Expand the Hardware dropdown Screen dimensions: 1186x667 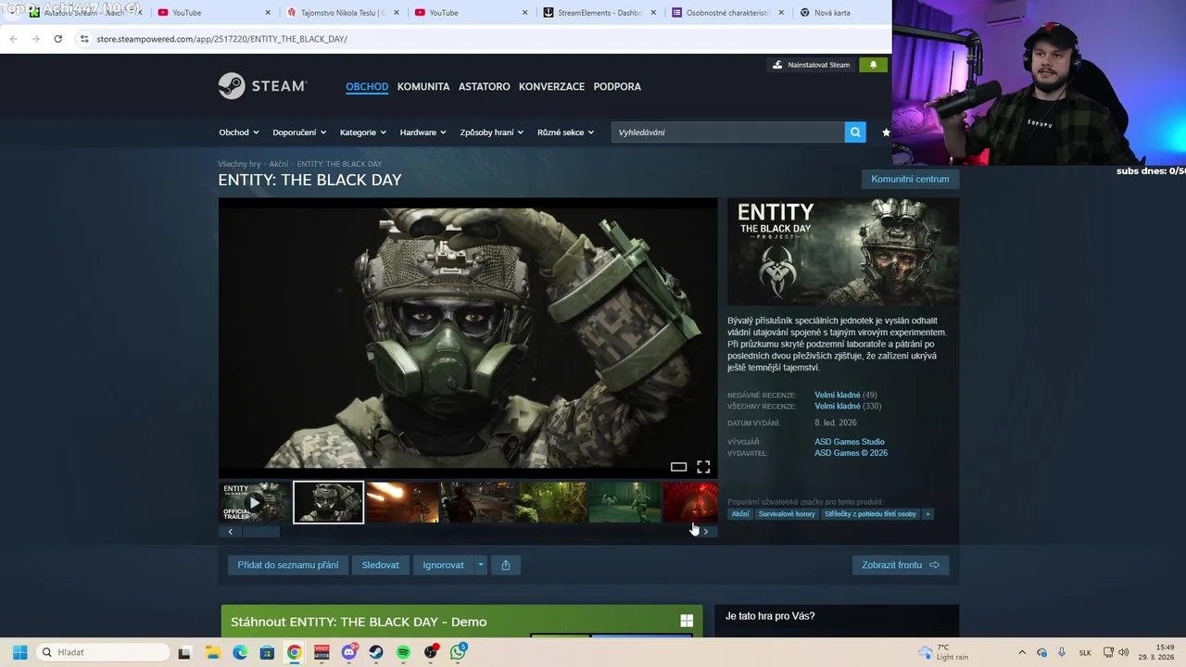click(423, 132)
